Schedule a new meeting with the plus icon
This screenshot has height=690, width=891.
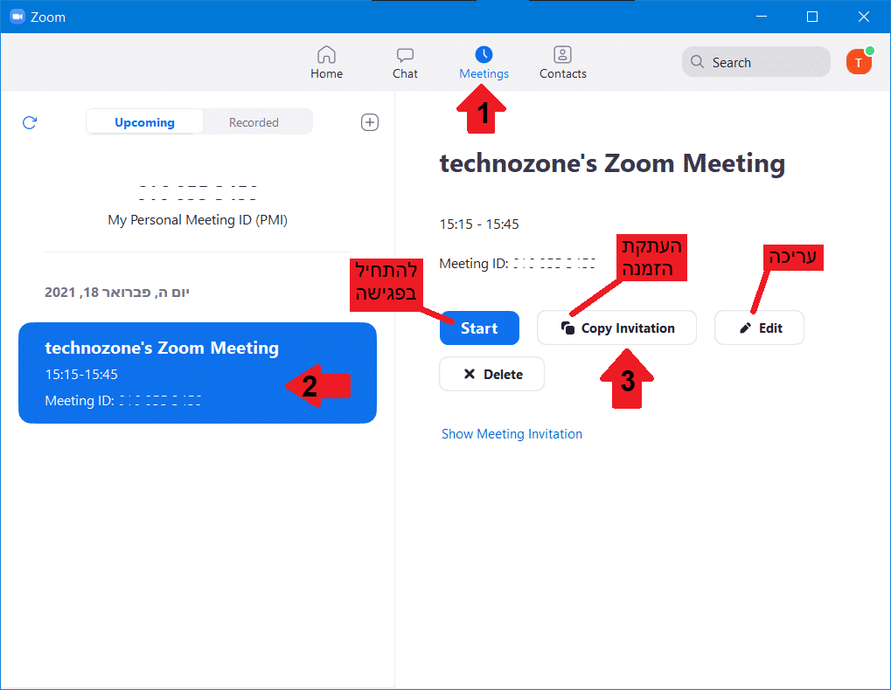(370, 122)
